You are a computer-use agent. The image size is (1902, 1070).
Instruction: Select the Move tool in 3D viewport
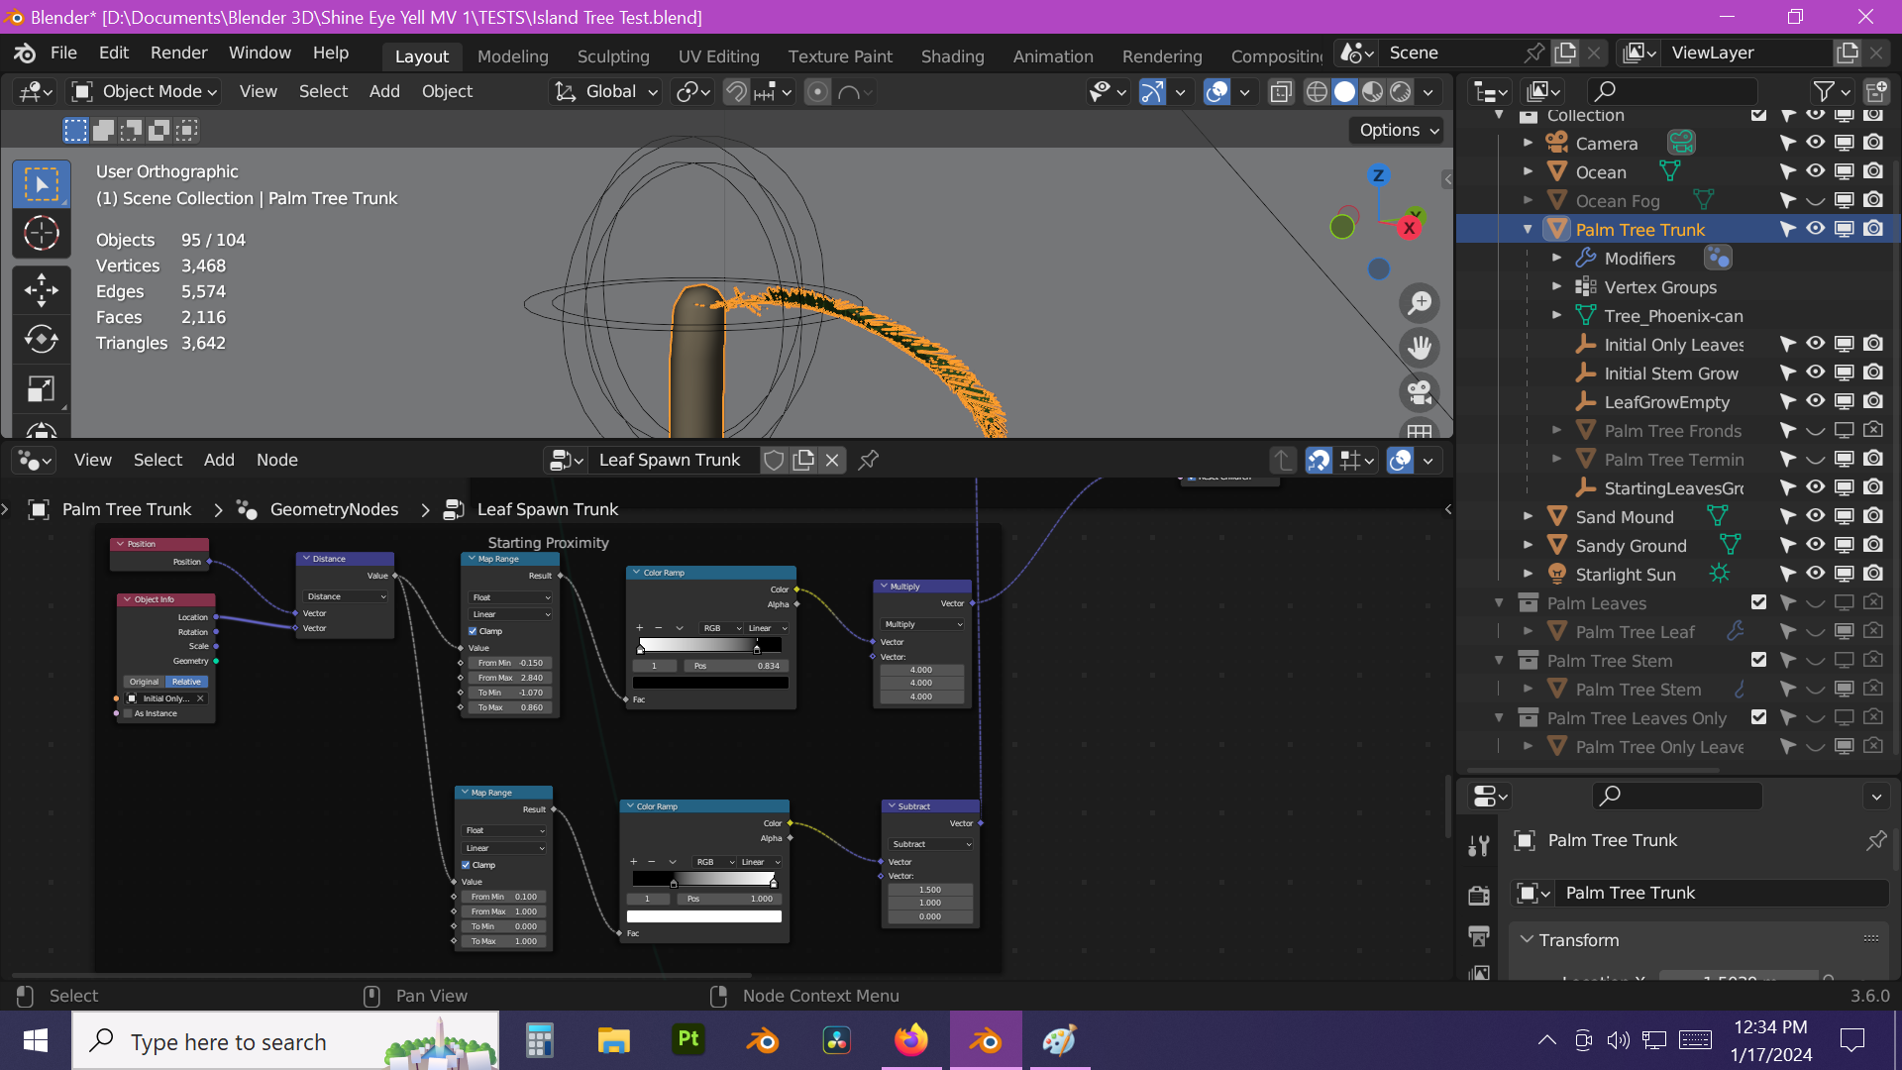(40, 286)
